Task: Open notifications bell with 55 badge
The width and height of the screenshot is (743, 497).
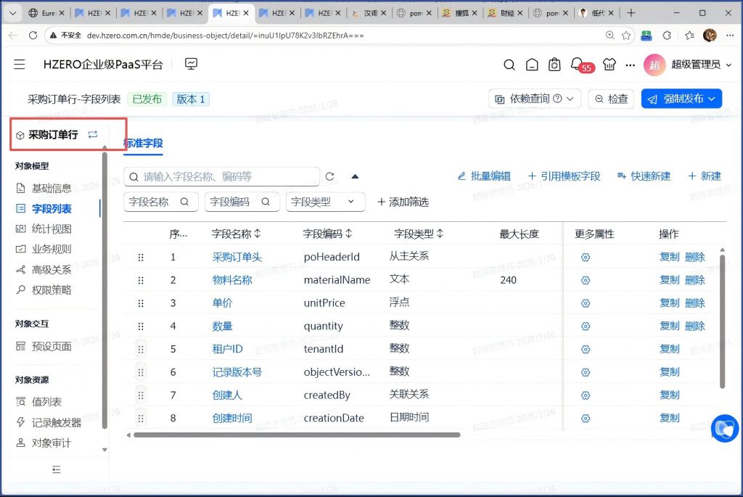Action: pos(577,64)
